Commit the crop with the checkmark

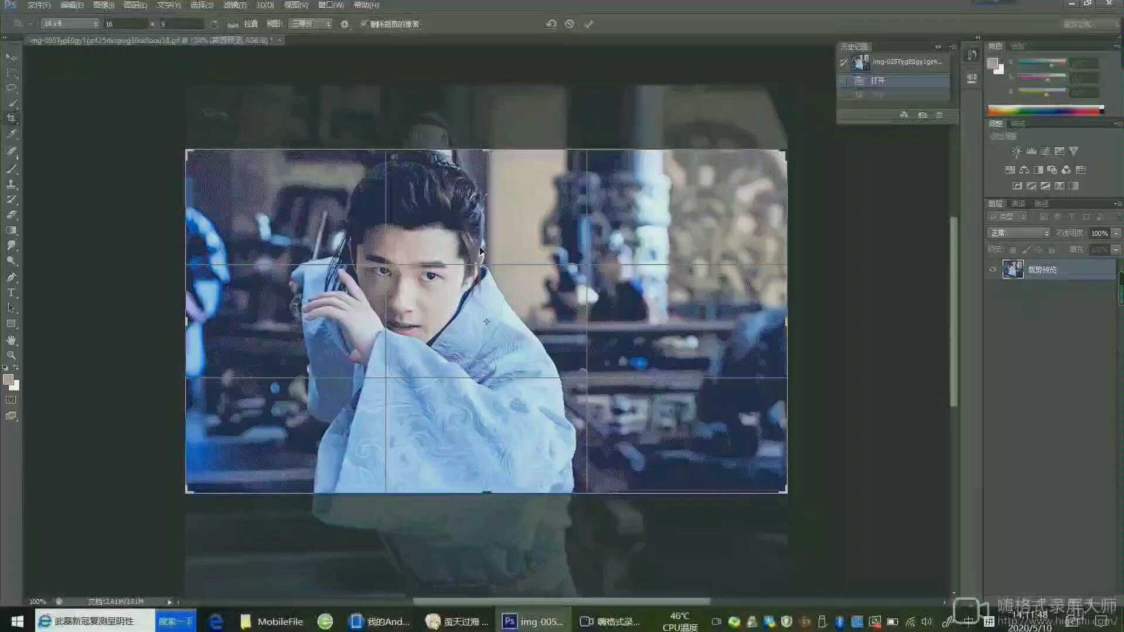click(x=589, y=24)
